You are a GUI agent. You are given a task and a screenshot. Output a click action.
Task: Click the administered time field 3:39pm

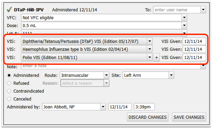(x=144, y=107)
